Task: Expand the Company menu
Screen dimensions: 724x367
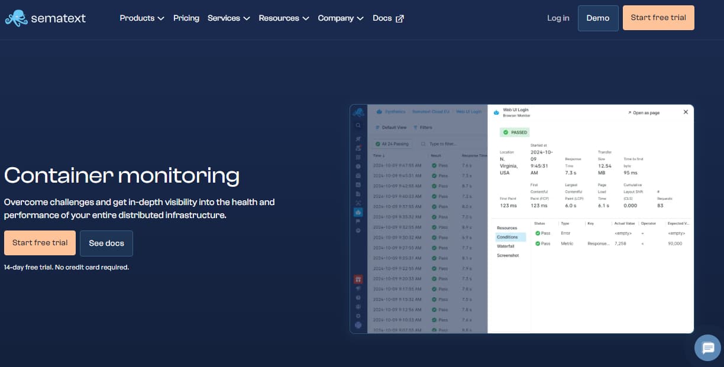Action: (x=341, y=18)
